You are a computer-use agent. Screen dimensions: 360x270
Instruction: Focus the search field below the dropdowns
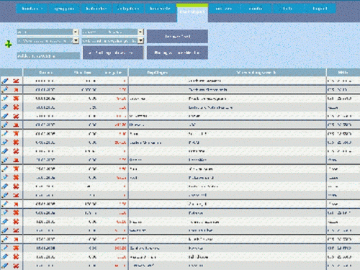(x=48, y=56)
